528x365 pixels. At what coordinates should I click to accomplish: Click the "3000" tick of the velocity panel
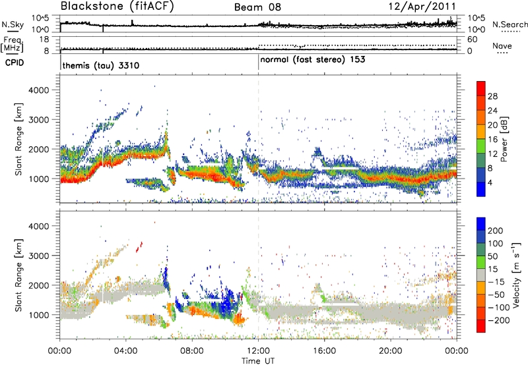[38, 256]
